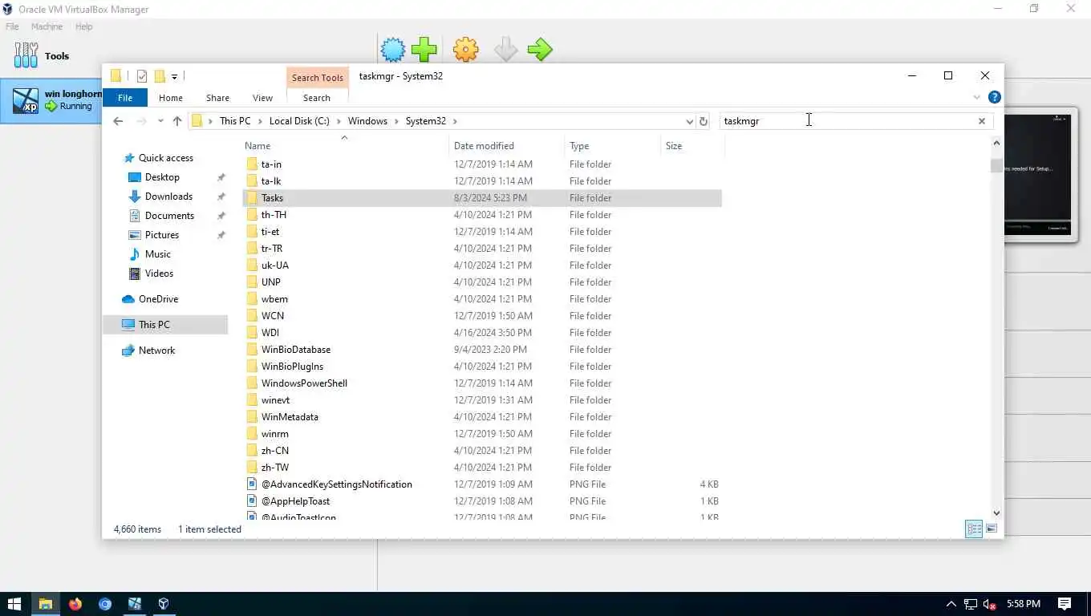Viewport: 1091px width, 616px height.
Task: Open Pictures in navigation pane
Action: click(x=162, y=235)
